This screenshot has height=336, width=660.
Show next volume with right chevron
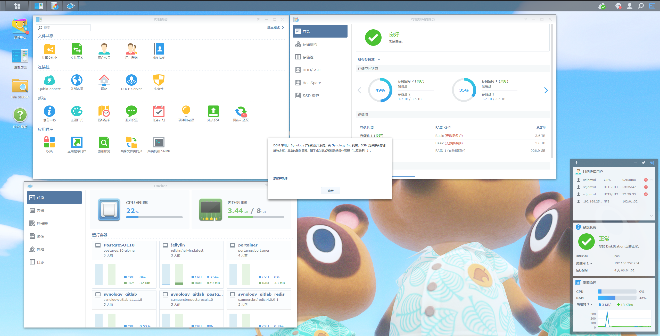pyautogui.click(x=546, y=90)
